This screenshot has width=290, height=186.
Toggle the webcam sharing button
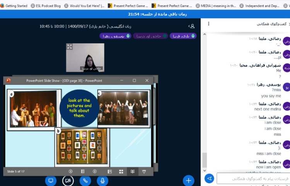[x=68, y=181]
